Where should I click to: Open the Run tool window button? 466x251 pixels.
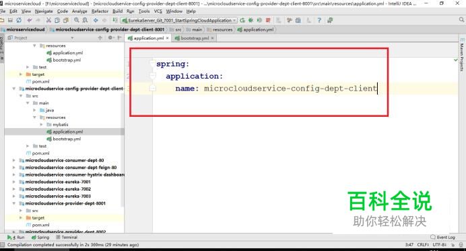16,238
